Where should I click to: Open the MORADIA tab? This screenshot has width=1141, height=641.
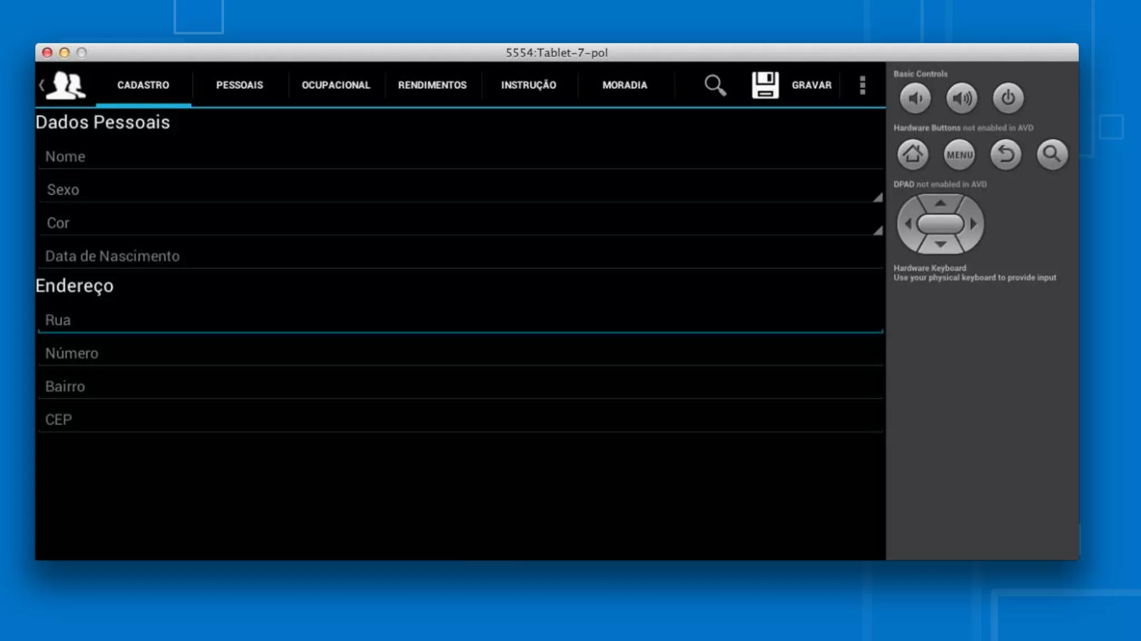click(x=625, y=85)
